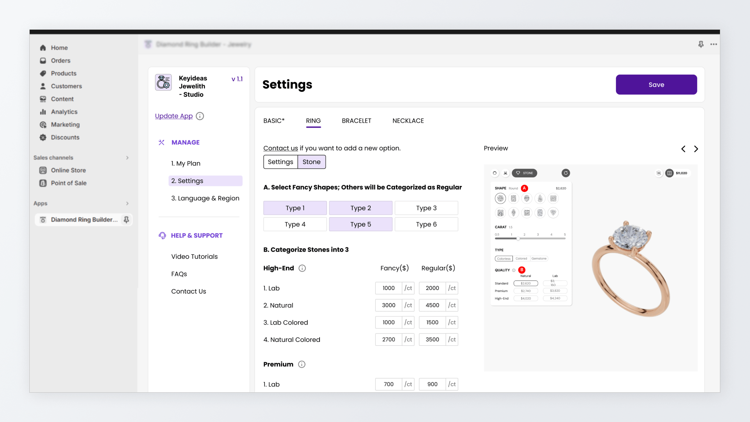Toggle the Type 3 fancy shape option
Image resolution: width=750 pixels, height=422 pixels.
pos(426,208)
